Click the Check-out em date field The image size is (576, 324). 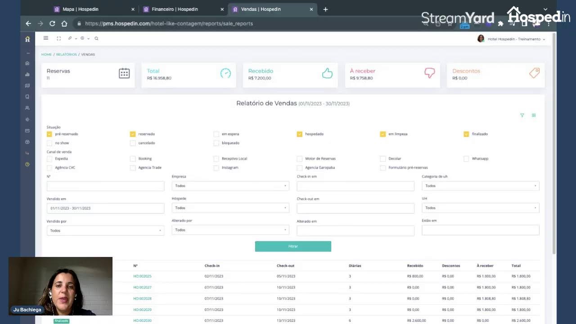(355, 208)
